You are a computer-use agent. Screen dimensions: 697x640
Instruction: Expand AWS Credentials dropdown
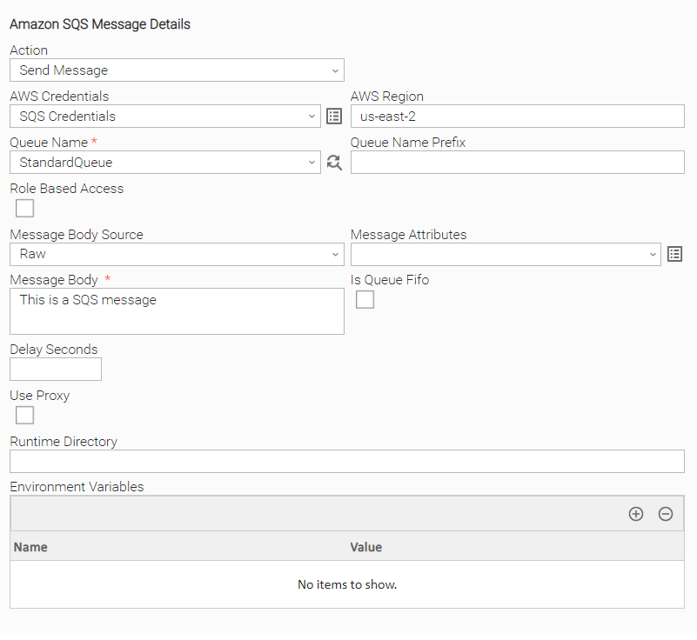point(165,117)
